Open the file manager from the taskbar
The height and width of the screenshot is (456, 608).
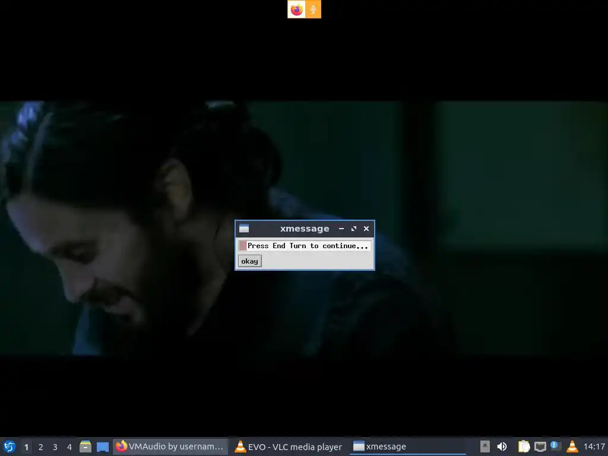pyautogui.click(x=85, y=446)
